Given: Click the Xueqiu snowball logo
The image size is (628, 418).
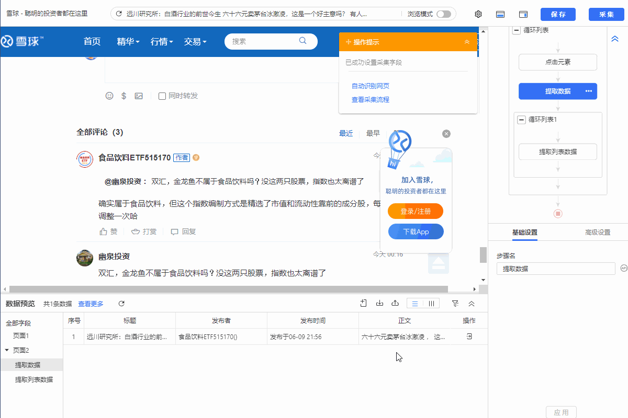Looking at the screenshot, I should pos(22,41).
